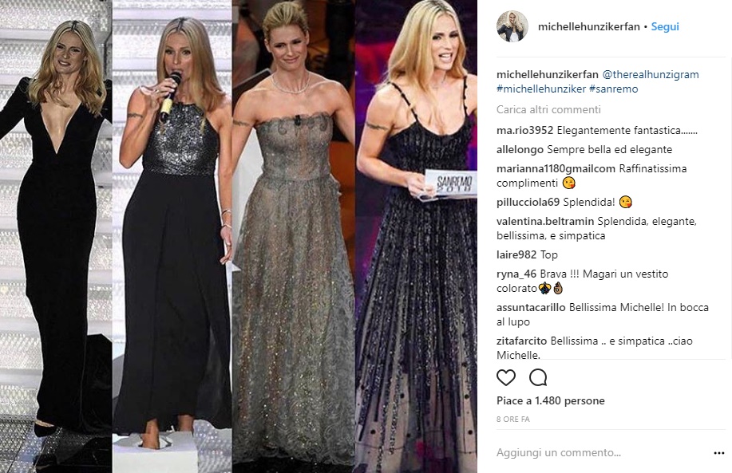
Task: Open ma.rio3952 commenter profile
Action: (x=524, y=131)
